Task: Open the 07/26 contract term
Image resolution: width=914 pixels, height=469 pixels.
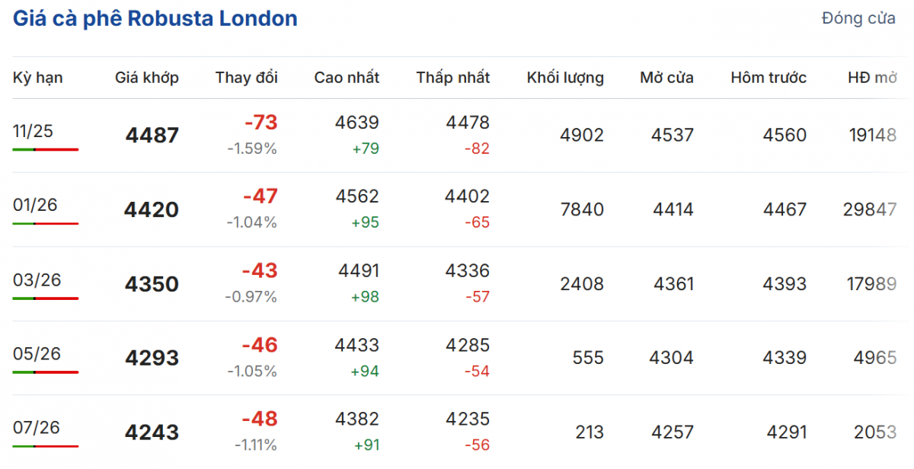Action: 36,428
